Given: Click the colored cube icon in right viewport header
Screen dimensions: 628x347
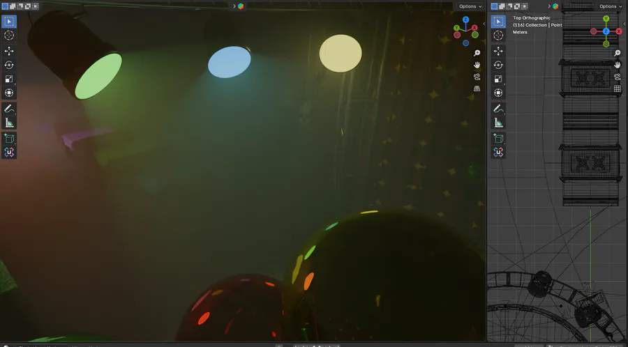Looking at the screenshot, I should point(555,6).
